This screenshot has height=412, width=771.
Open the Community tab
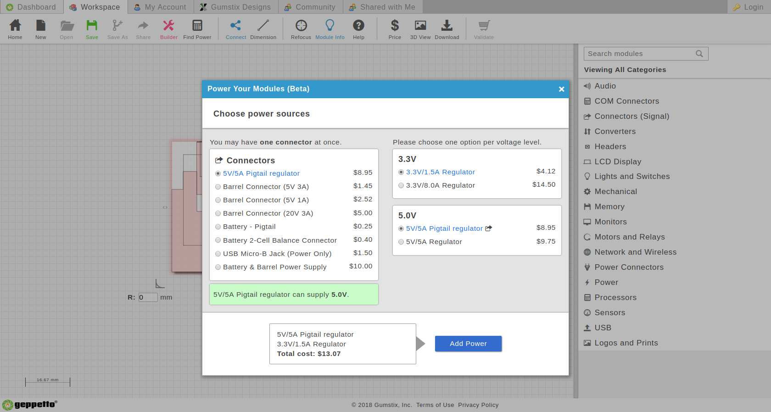click(x=310, y=7)
